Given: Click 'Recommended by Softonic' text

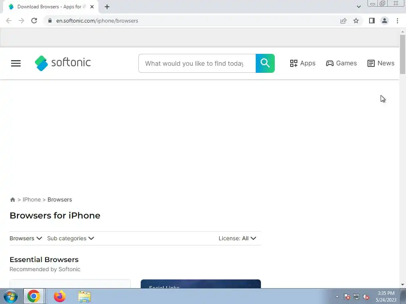Looking at the screenshot, I should pos(45,269).
